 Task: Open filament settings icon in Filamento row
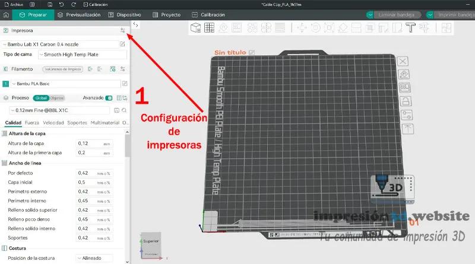tap(123, 69)
